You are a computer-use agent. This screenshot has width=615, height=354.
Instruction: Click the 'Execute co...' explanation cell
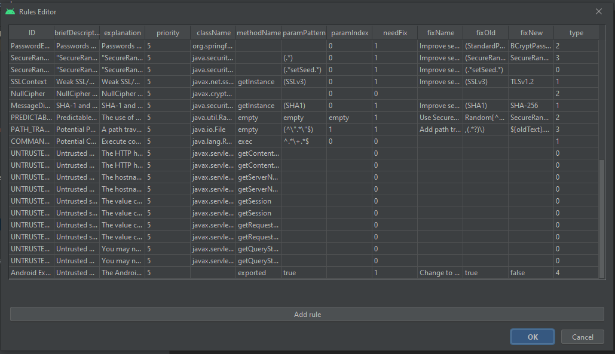pyautogui.click(x=123, y=141)
